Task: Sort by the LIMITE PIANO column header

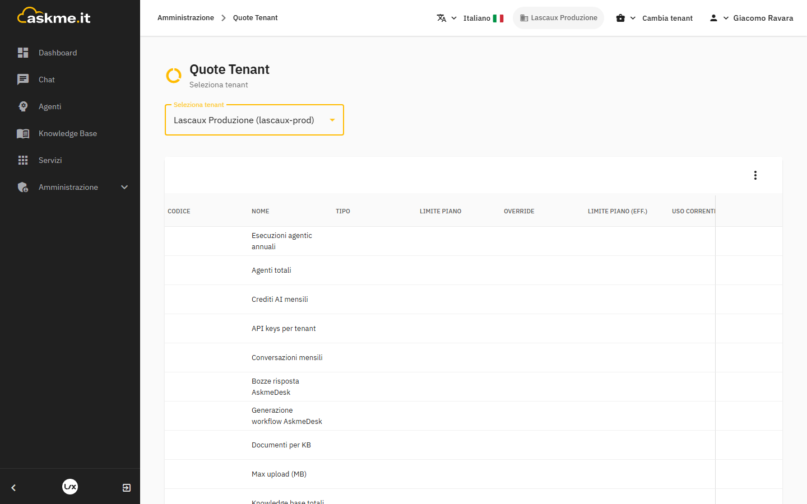Action: (x=440, y=211)
